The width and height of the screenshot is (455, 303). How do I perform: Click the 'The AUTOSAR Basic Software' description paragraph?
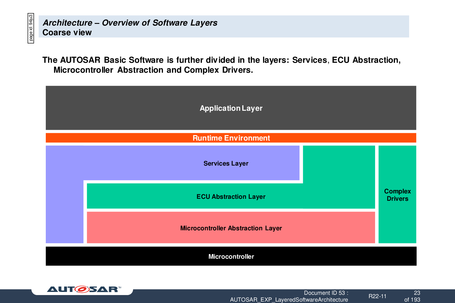(x=222, y=65)
